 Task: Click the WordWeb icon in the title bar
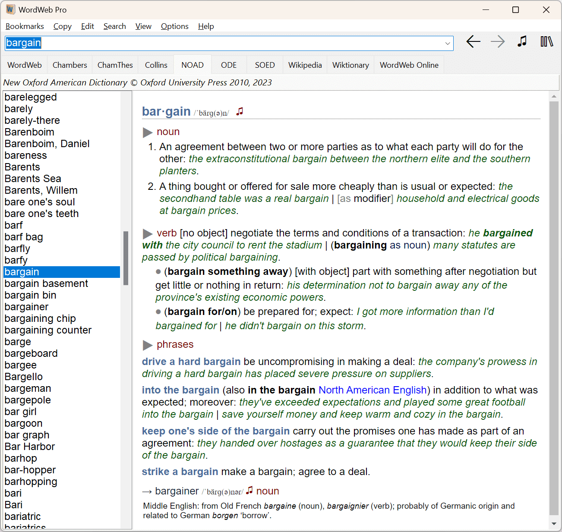click(x=9, y=9)
